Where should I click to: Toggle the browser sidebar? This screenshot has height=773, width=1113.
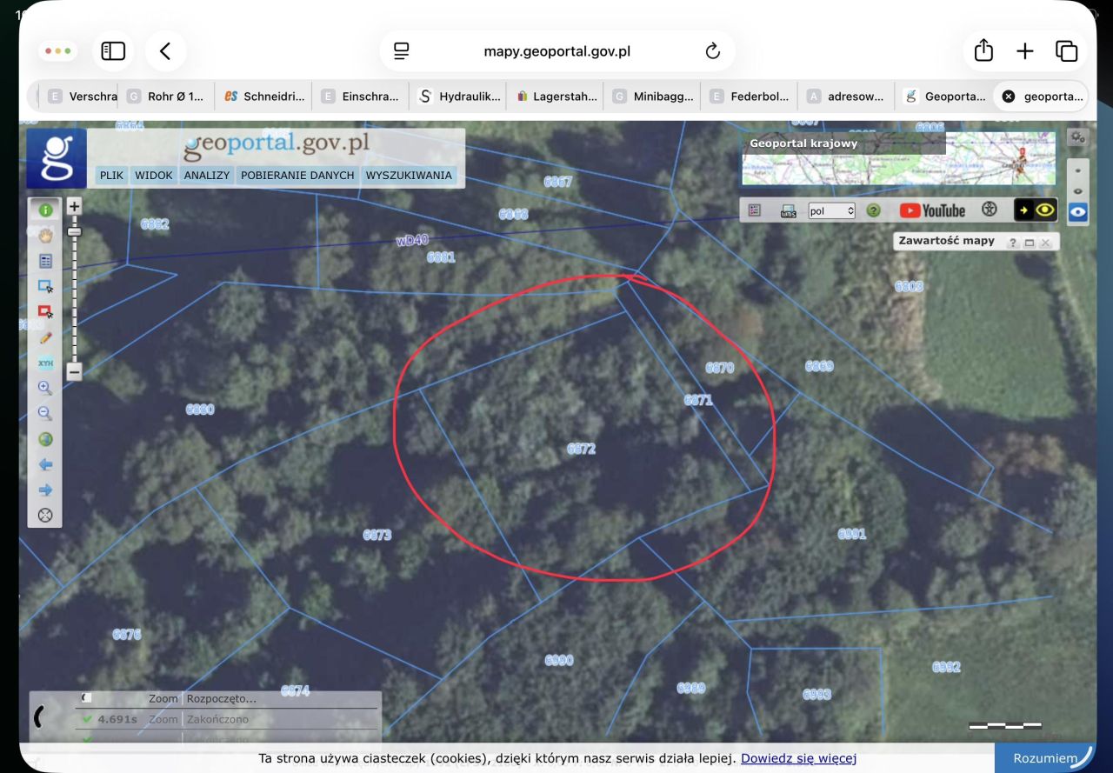click(113, 51)
